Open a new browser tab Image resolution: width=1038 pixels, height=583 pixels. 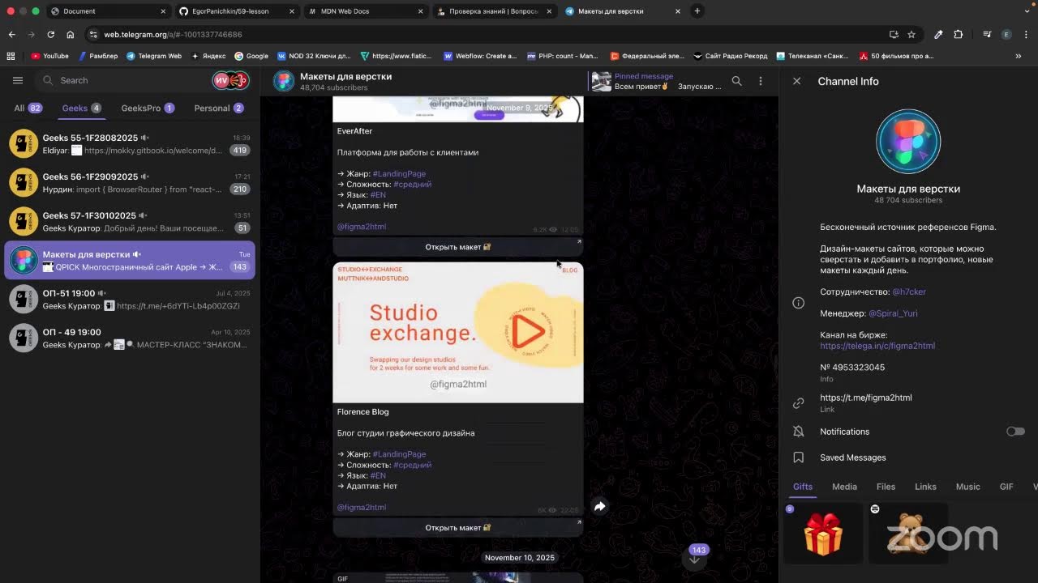[697, 11]
